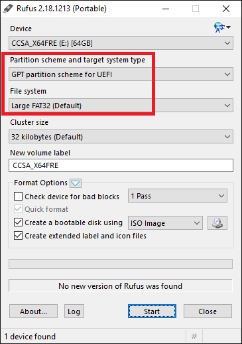
Task: Open the File system Large FAT32 dropdown
Action: click(x=121, y=106)
